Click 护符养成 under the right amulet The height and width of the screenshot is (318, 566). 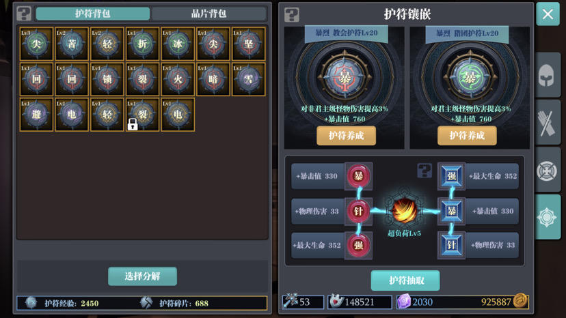pyautogui.click(x=467, y=136)
